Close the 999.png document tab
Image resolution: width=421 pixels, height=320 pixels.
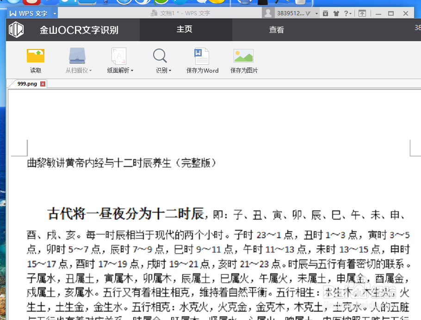click(43, 84)
